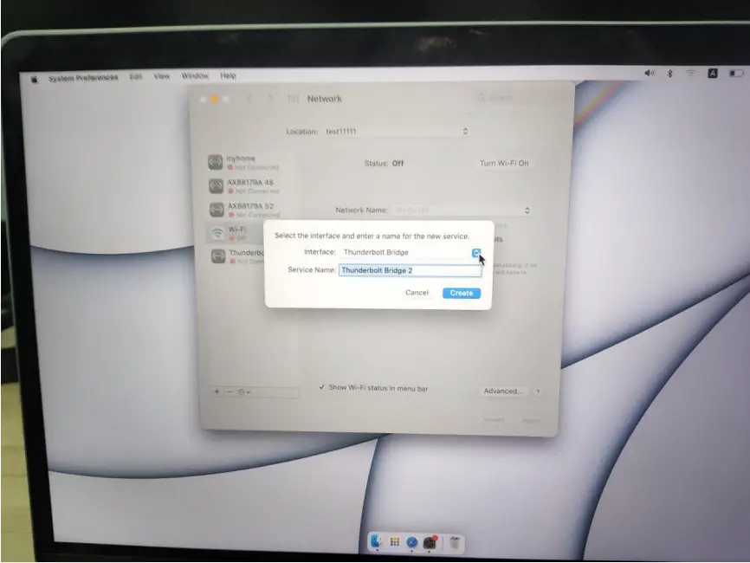This screenshot has height=563, width=750.
Task: Click the battery icon in menu bar
Action: [x=736, y=73]
